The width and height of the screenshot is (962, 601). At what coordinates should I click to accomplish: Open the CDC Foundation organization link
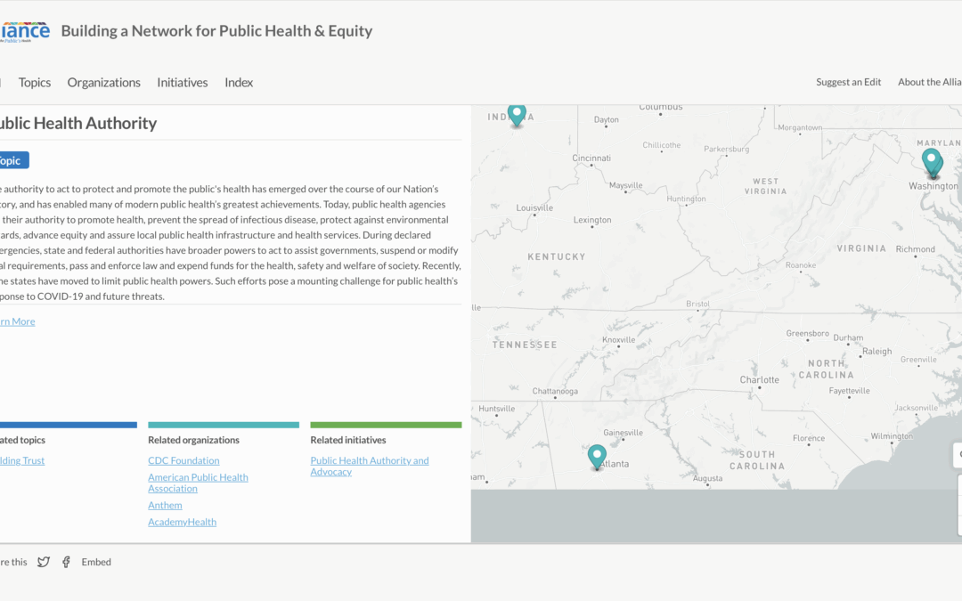click(183, 460)
